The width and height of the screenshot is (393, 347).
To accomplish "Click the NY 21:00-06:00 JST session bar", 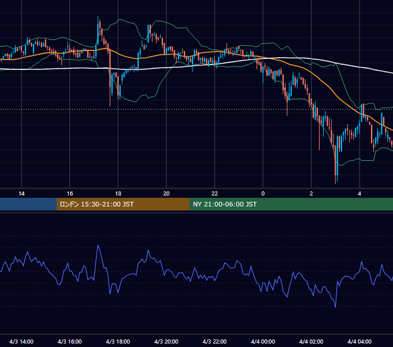I will click(x=291, y=204).
